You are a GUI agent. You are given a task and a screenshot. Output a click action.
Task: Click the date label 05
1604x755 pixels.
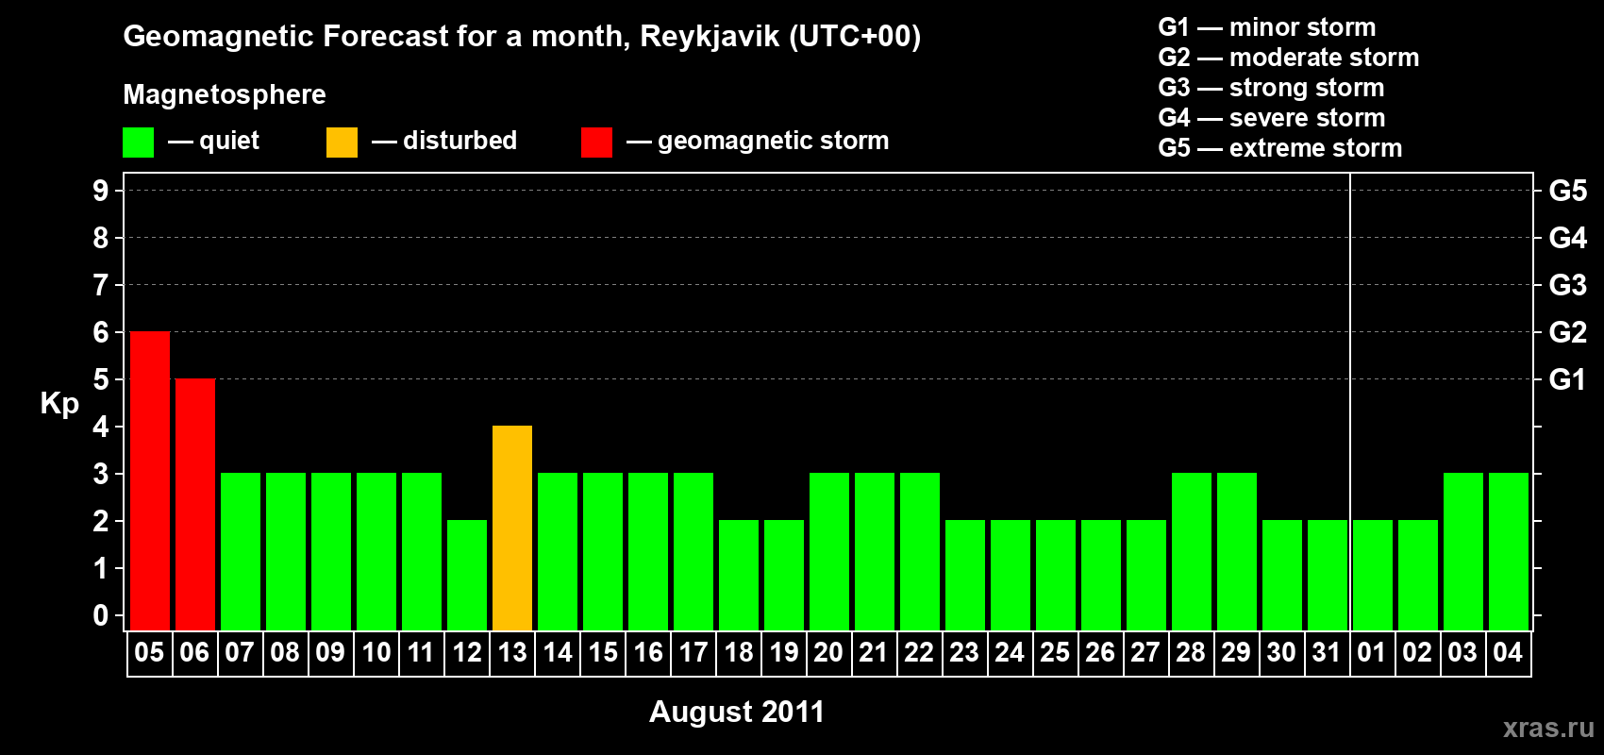click(x=149, y=653)
